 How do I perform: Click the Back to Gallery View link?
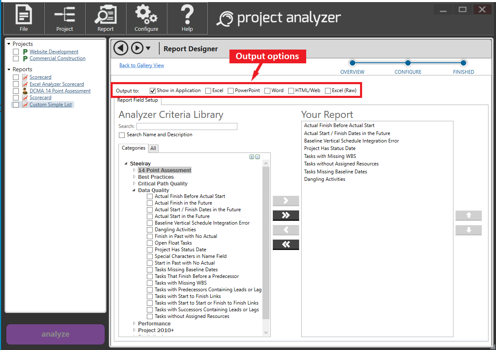141,65
